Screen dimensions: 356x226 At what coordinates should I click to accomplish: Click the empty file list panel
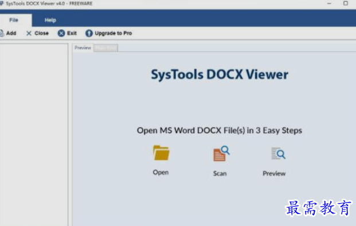[34, 134]
